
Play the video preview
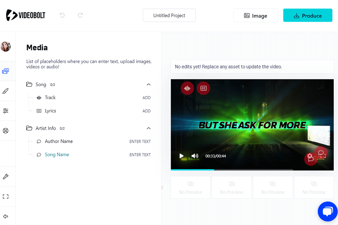[x=182, y=156]
